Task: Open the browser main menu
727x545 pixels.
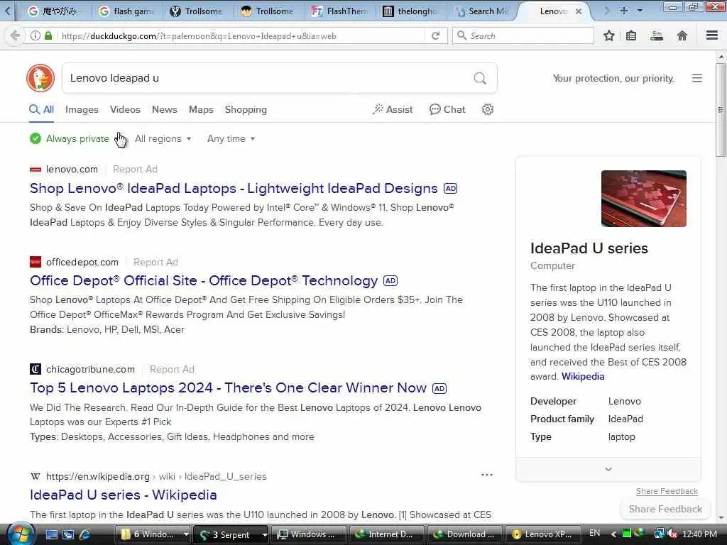Action: point(712,35)
